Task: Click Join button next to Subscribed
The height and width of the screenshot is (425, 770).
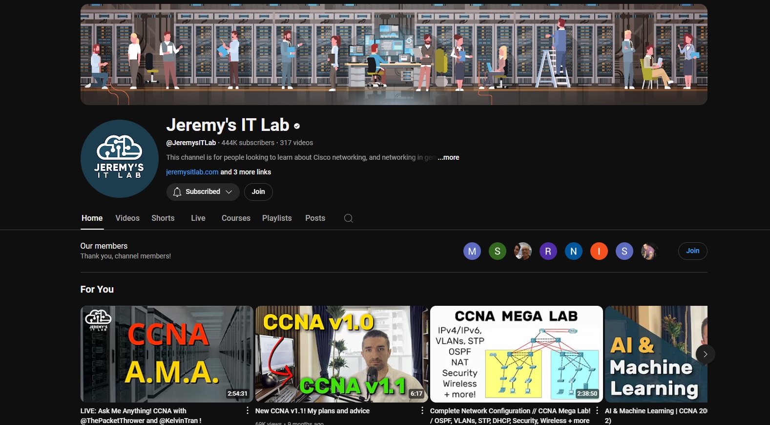Action: (258, 192)
